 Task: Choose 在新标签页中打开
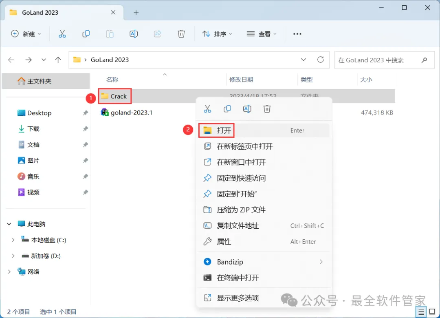pyautogui.click(x=264, y=146)
